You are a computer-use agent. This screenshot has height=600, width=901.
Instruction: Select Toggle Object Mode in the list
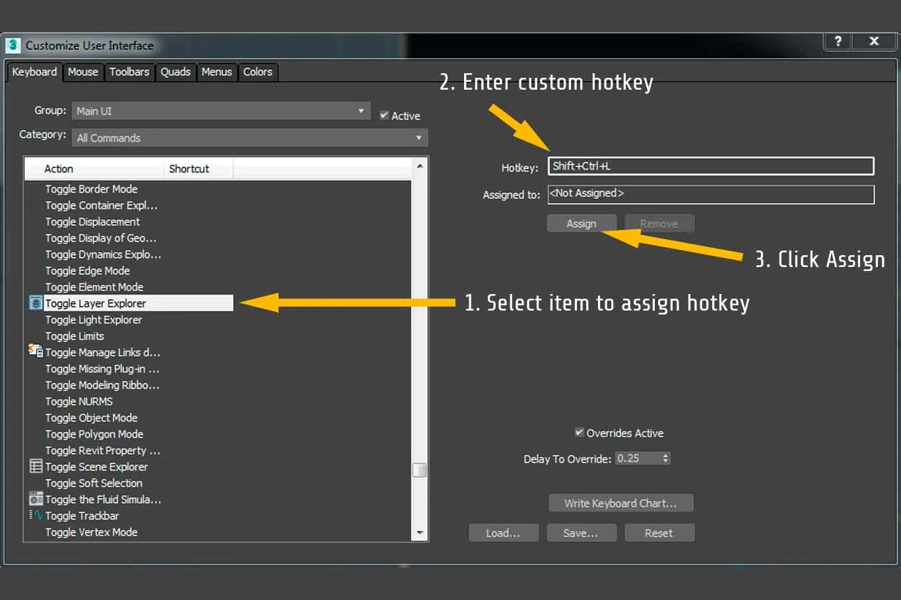coord(91,418)
